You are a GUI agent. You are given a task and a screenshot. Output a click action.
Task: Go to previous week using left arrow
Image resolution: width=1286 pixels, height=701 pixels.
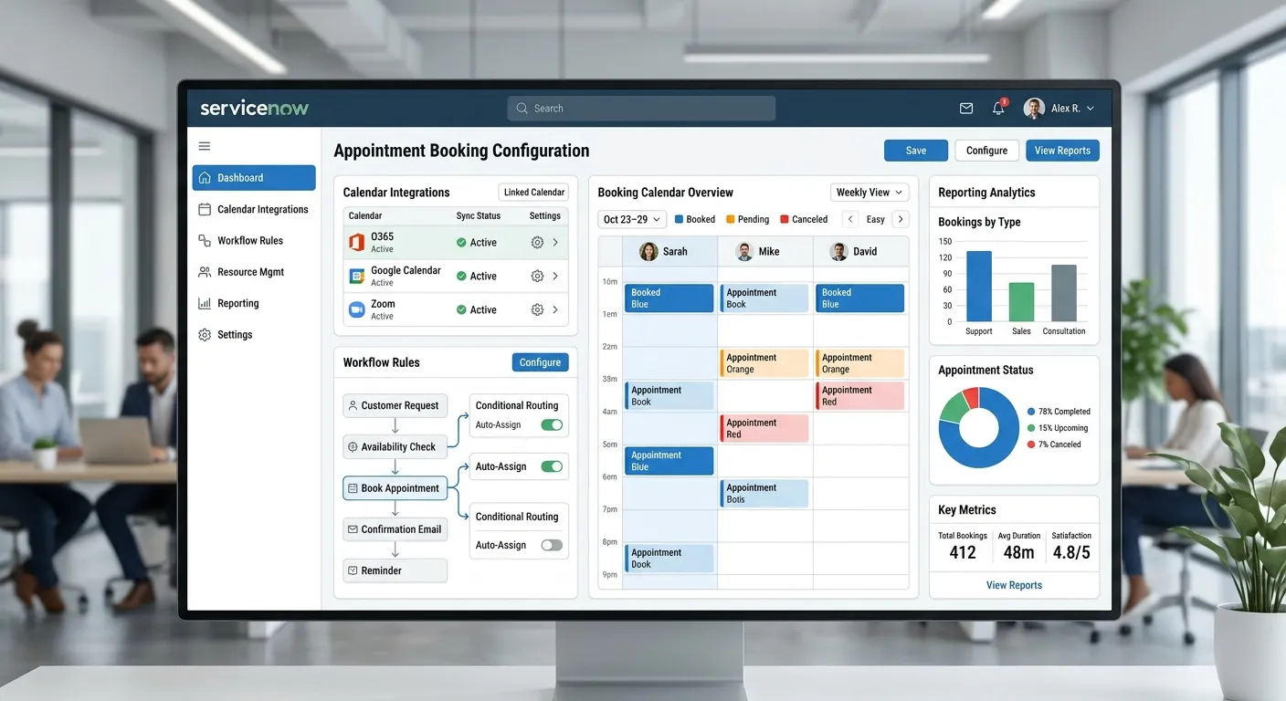[x=850, y=219]
